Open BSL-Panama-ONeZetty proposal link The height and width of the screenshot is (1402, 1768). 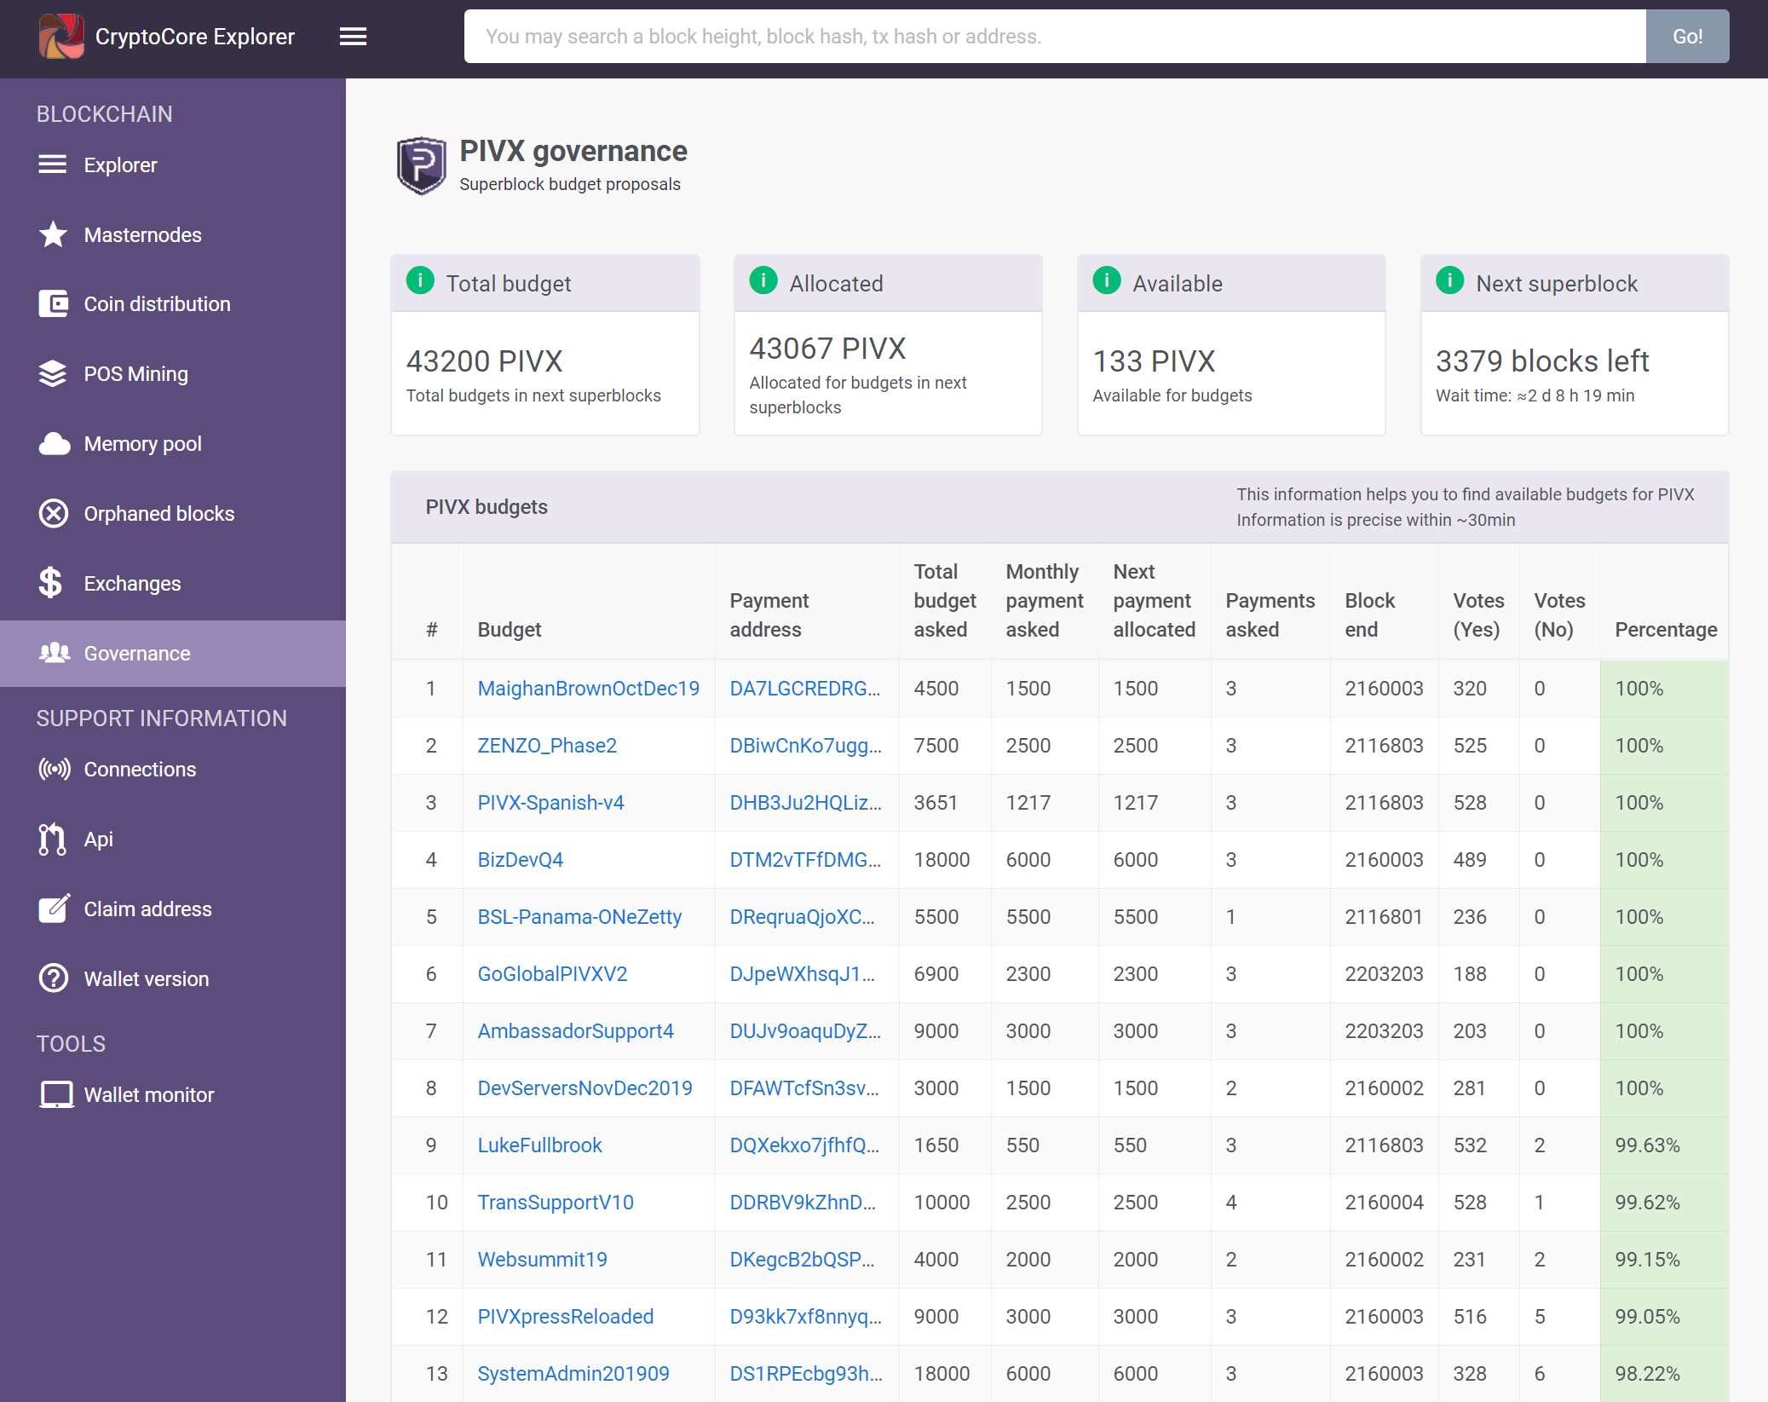(x=579, y=917)
